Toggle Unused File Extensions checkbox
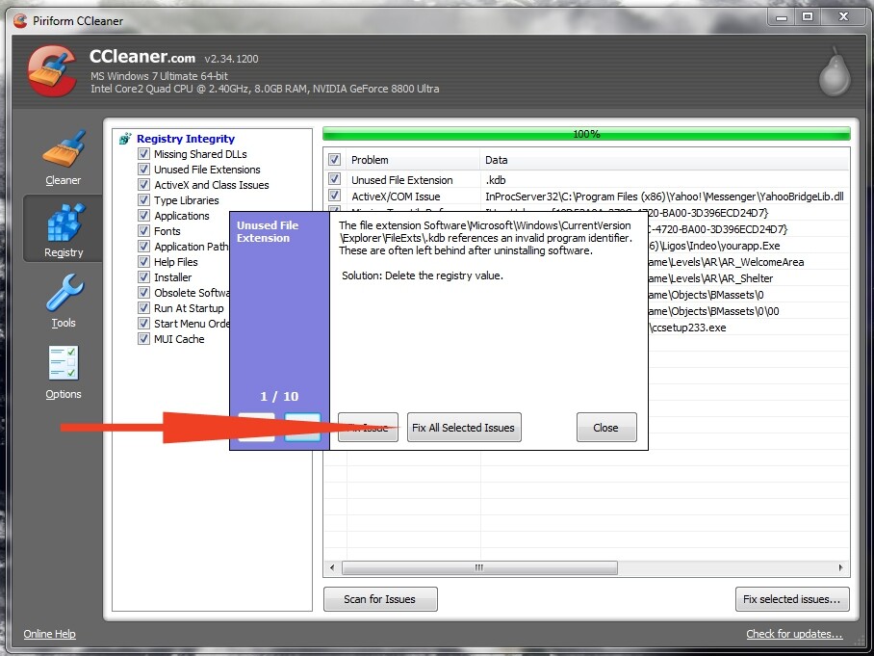This screenshot has height=656, width=874. 143,169
